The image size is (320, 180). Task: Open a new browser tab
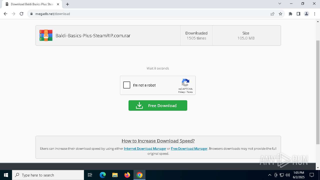point(67,4)
